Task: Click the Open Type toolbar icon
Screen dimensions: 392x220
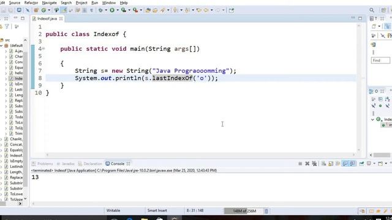Action: [x=148, y=10]
